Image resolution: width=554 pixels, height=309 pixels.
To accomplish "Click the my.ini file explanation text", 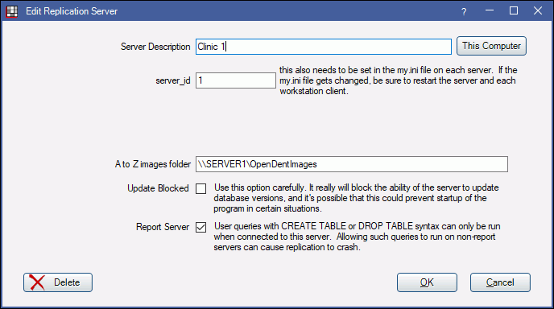I will 398,80.
